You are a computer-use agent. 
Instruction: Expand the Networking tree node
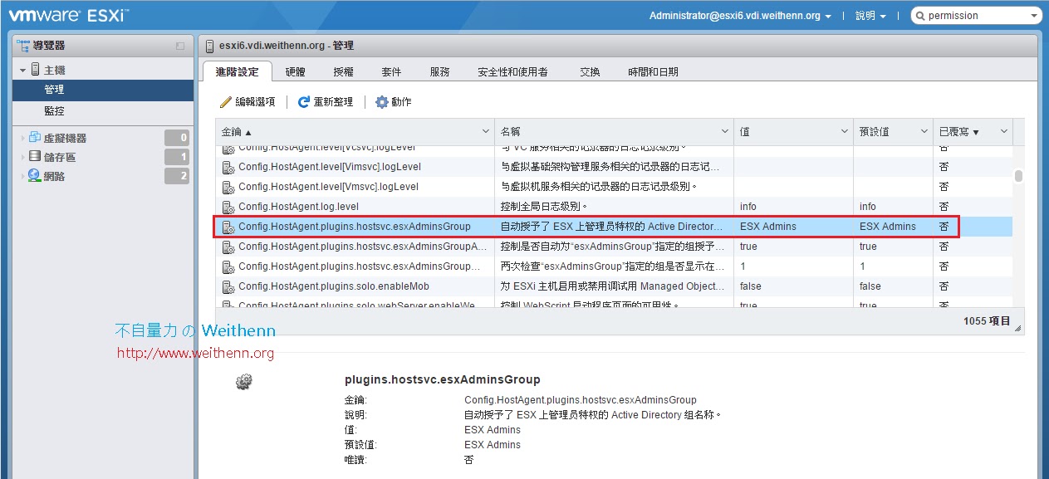23,176
